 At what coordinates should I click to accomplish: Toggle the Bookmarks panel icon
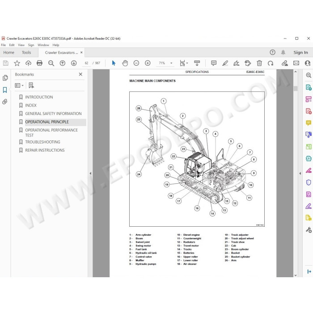(x=5, y=90)
